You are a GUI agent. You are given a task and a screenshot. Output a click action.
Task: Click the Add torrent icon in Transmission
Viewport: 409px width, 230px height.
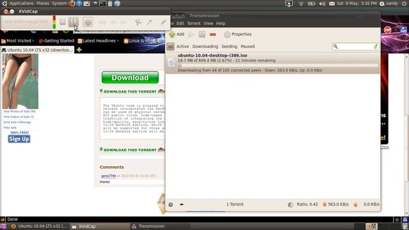[x=172, y=34]
